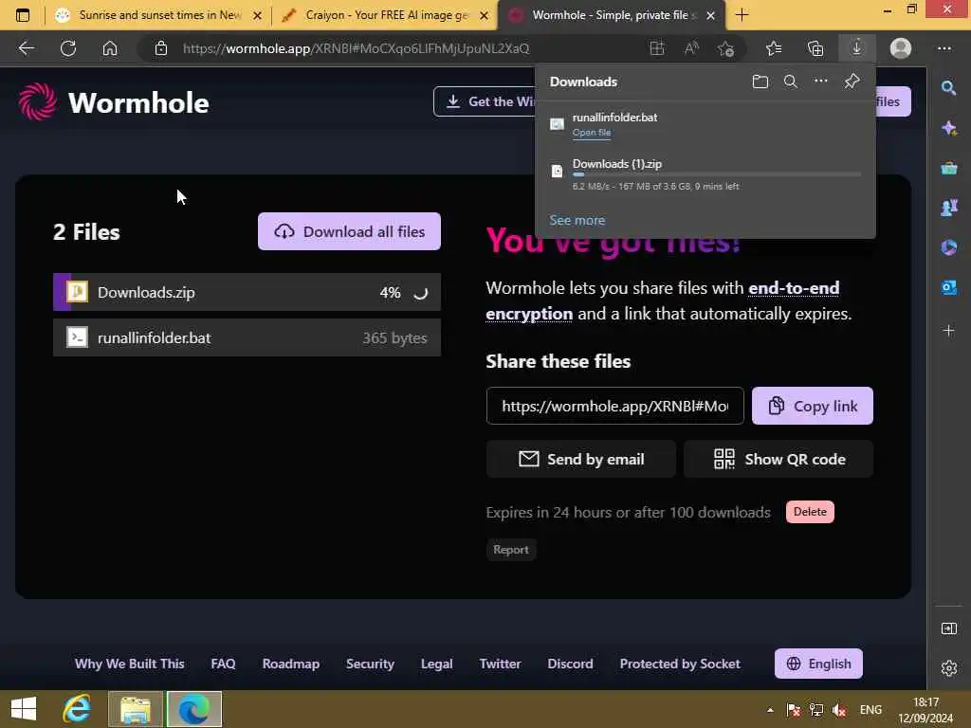The height and width of the screenshot is (728, 971).
Task: Open the browser profile avatar
Action: (901, 48)
